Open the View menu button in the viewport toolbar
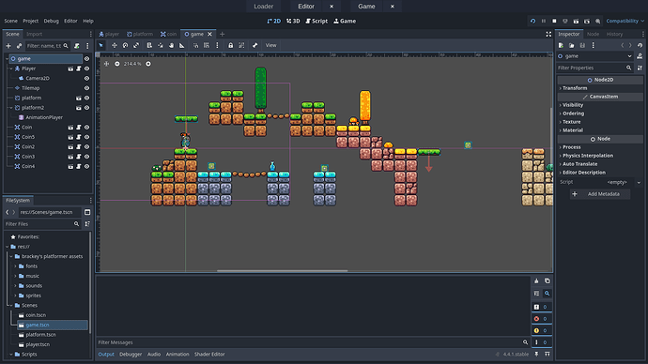Image resolution: width=648 pixels, height=364 pixels. 270,45
